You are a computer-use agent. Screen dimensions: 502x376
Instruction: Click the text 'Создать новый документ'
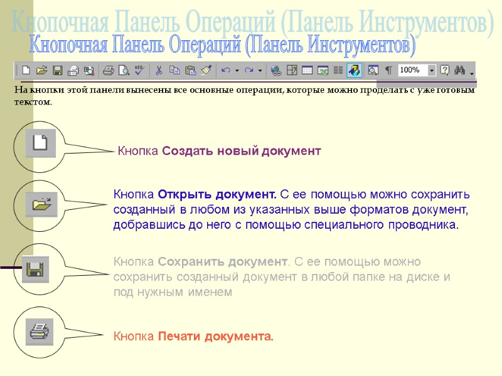[x=242, y=151]
